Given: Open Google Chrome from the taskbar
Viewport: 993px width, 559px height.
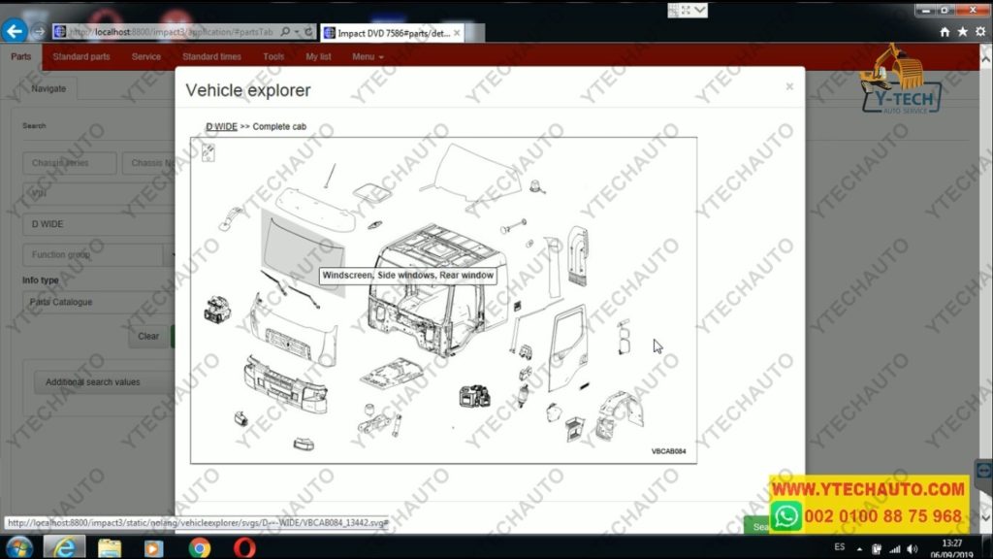Looking at the screenshot, I should pyautogui.click(x=200, y=547).
